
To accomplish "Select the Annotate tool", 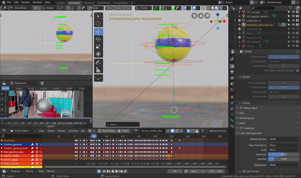I will (x=98, y=62).
